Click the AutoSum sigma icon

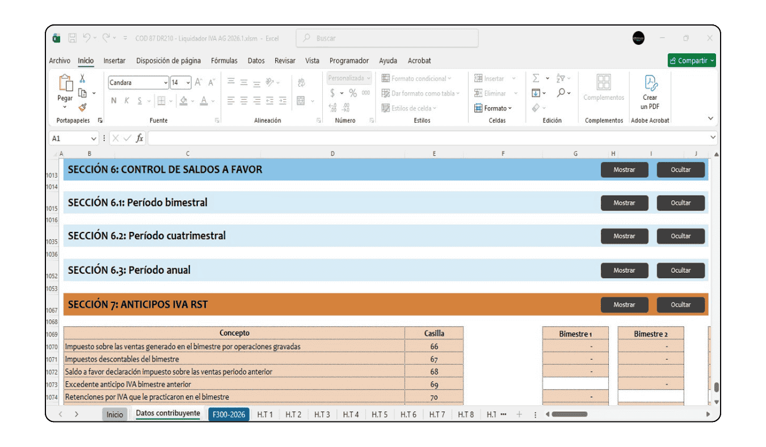click(536, 78)
